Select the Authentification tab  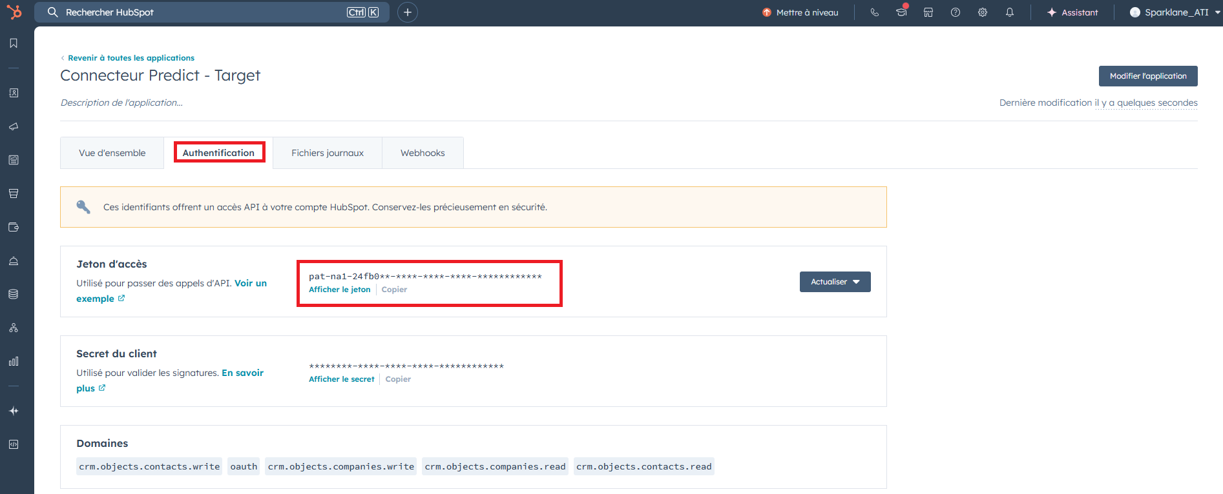click(218, 153)
